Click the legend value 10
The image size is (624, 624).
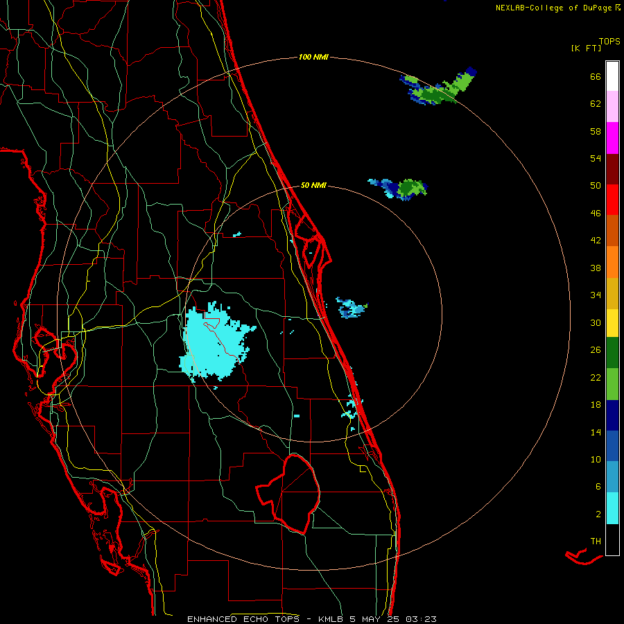[x=596, y=459]
